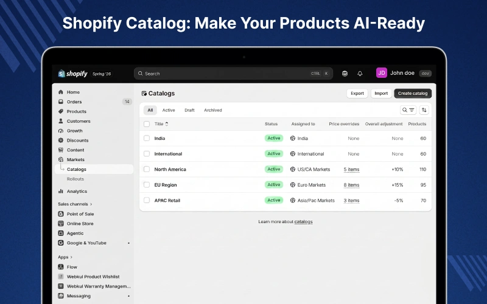Open Agentic channel icon
The width and height of the screenshot is (487, 304).
pyautogui.click(x=61, y=233)
